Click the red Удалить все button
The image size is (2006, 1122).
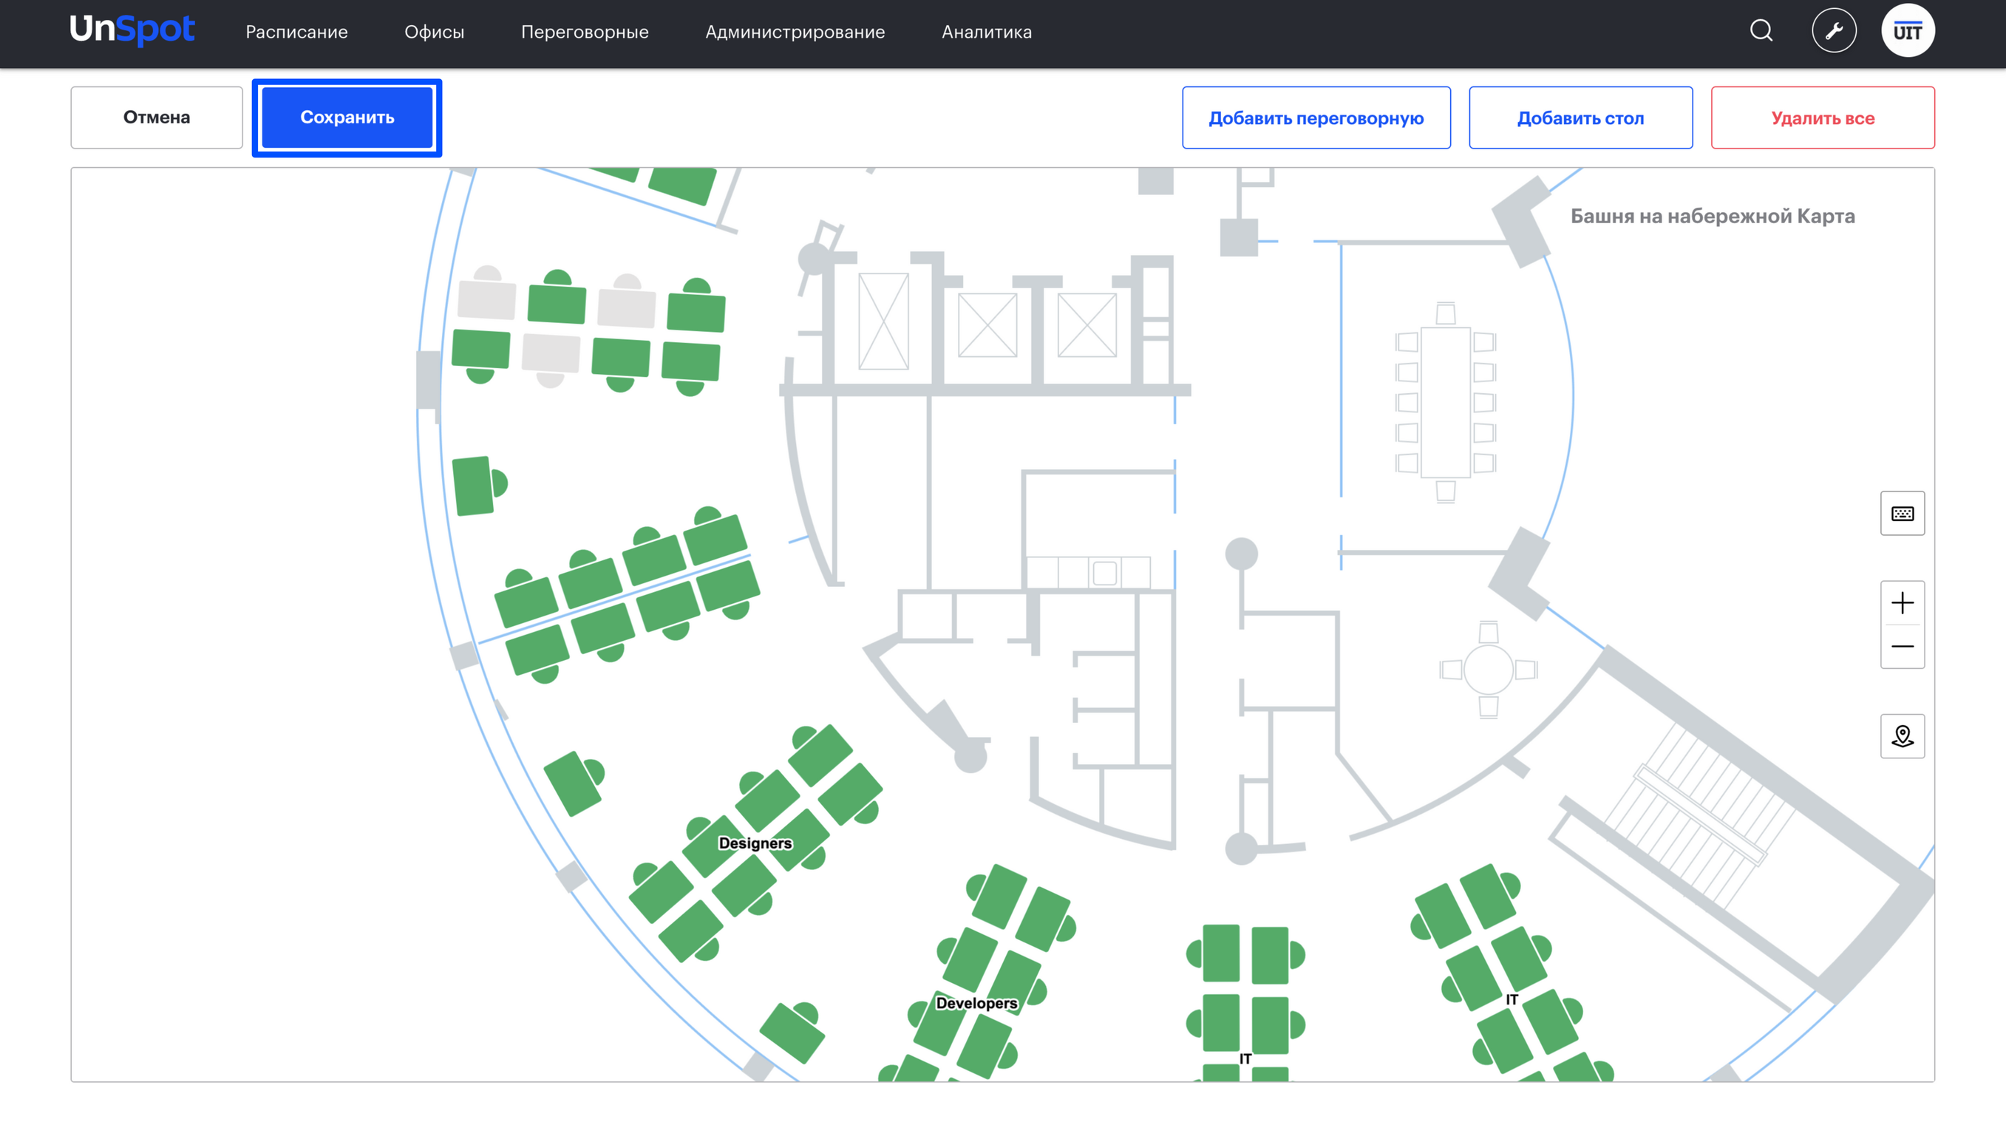click(x=1823, y=118)
